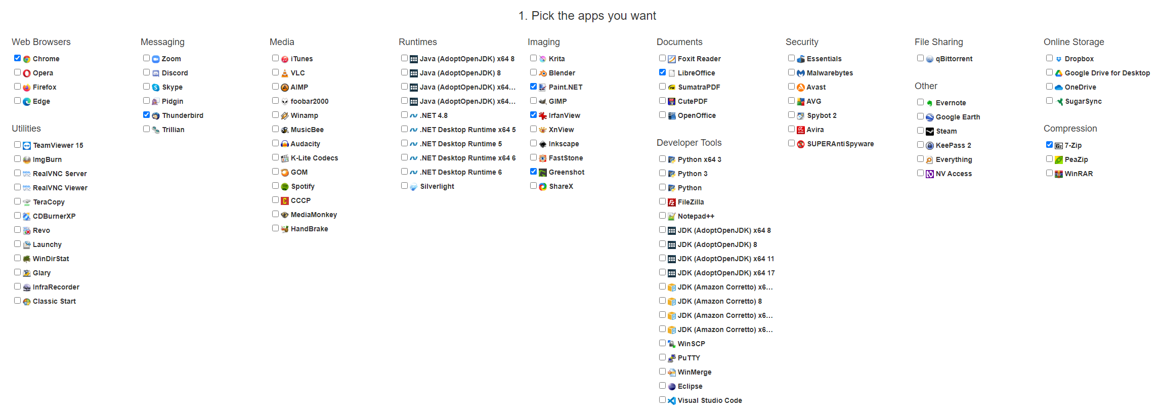Click the IrfanView icon
The height and width of the screenshot is (412, 1161).
543,116
